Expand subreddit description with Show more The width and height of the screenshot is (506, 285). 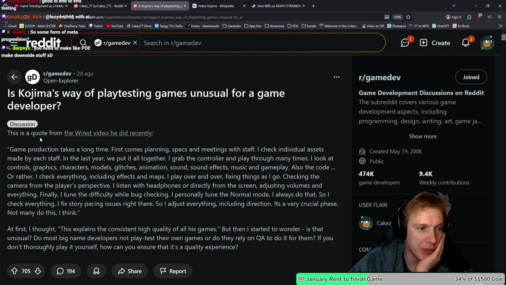[423, 136]
